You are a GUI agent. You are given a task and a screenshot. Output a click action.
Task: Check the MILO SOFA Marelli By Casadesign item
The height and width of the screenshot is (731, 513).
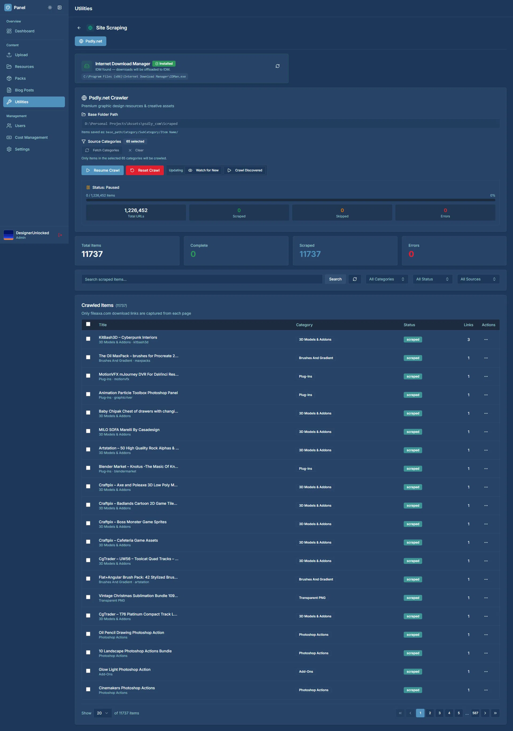88,431
